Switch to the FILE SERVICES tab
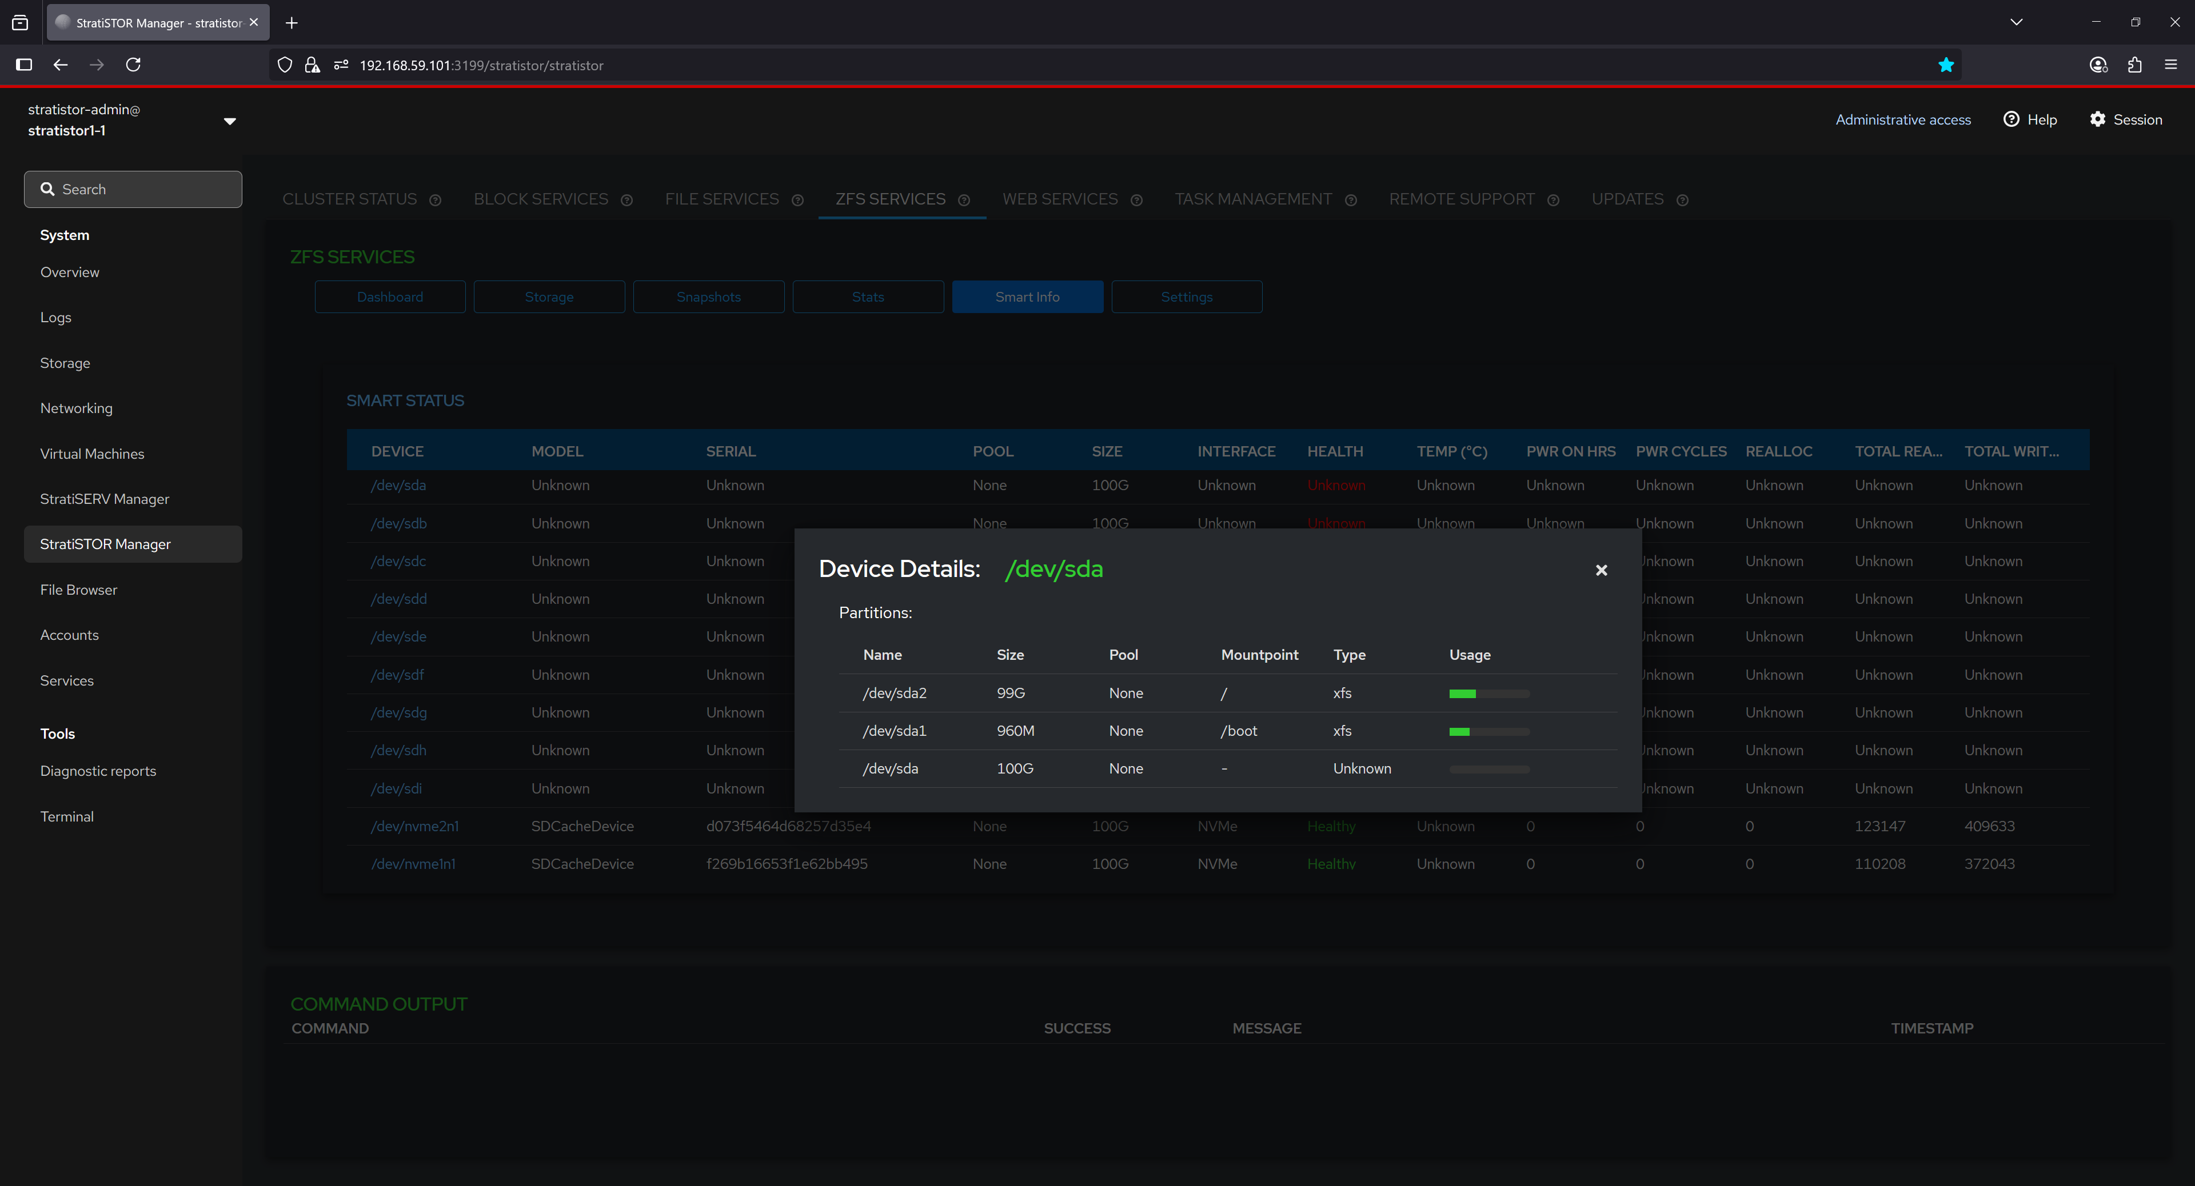This screenshot has width=2195, height=1186. click(x=721, y=199)
